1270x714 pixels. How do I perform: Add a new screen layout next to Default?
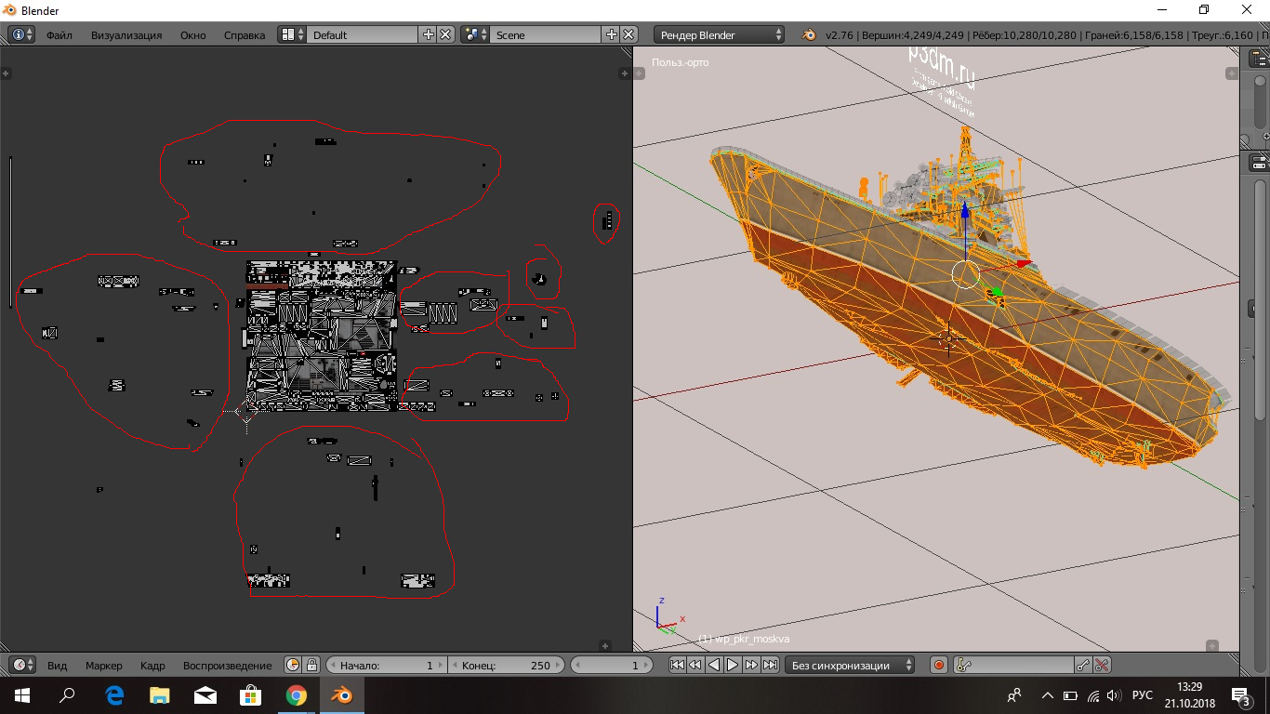tap(429, 34)
